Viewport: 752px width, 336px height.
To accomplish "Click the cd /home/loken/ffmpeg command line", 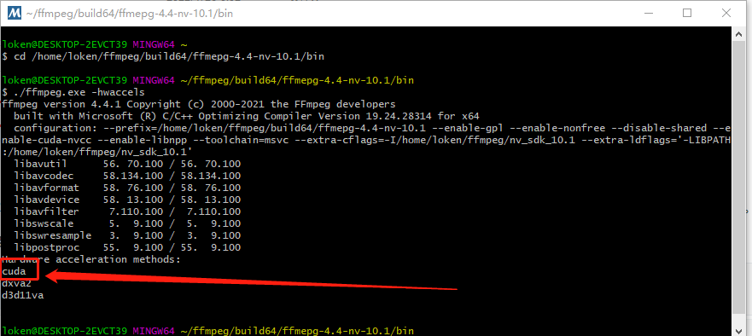I will (x=163, y=56).
